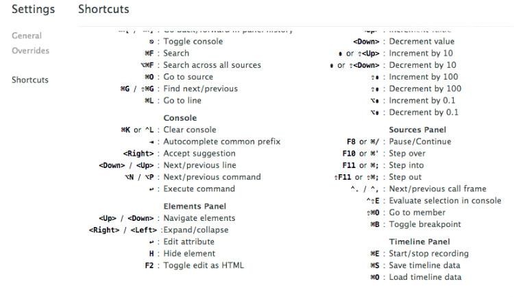Click the Execute command shortcut entry
Screen dimensions: 514x297
pos(199,189)
